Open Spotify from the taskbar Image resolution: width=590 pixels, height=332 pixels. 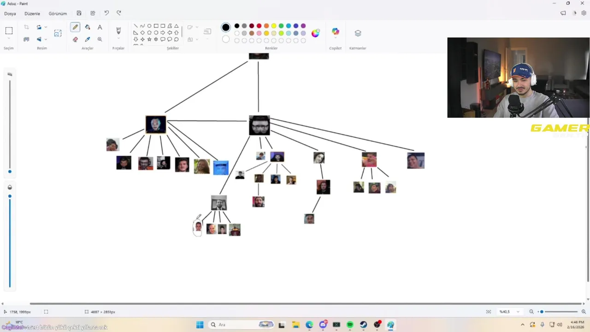click(350, 325)
